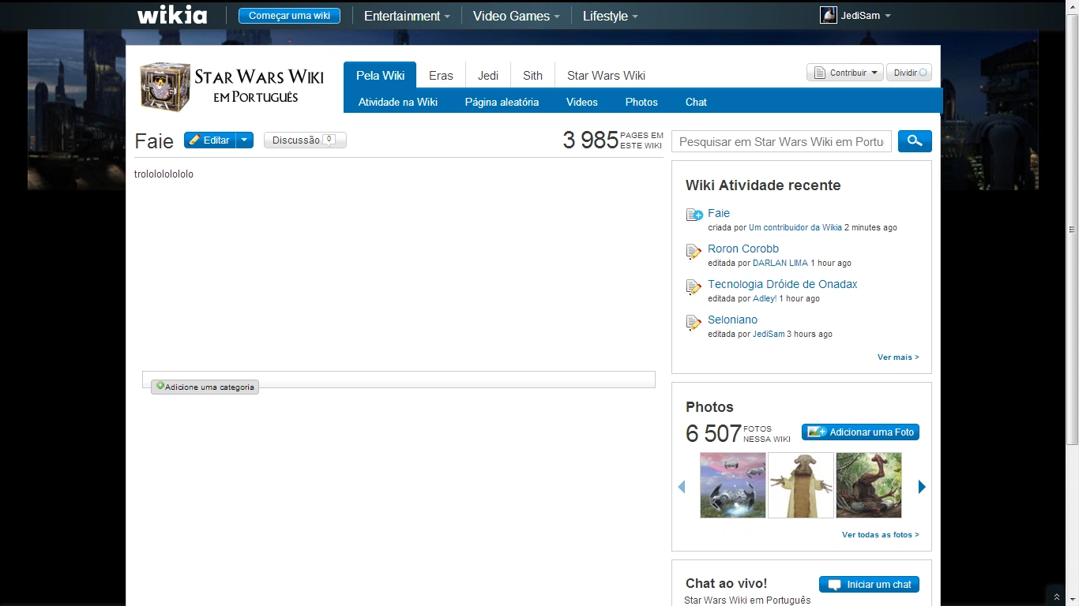Screen dimensions: 1079x606
Task: Expand the arrow next to Editar
Action: 245,140
